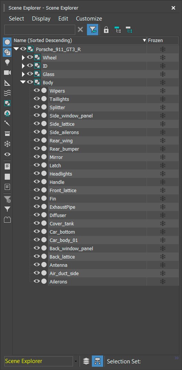182x370 pixels.
Task: Toggle visibility of Taillights
Action: (x=36, y=99)
